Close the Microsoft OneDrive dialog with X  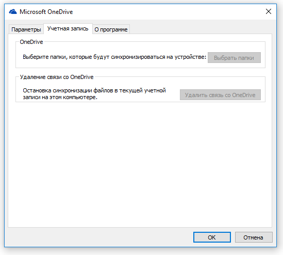269,11
